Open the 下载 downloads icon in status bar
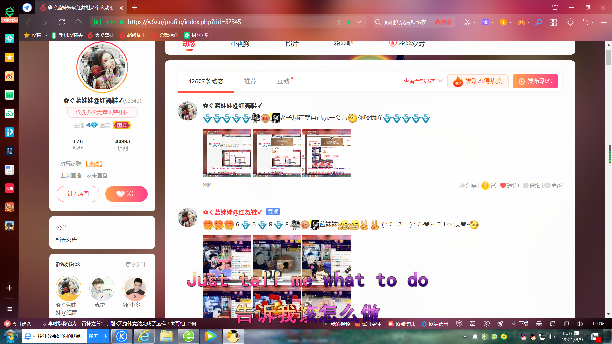 pyautogui.click(x=520, y=324)
